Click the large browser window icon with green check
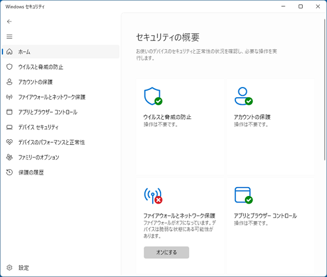327x277 pixels. click(244, 195)
